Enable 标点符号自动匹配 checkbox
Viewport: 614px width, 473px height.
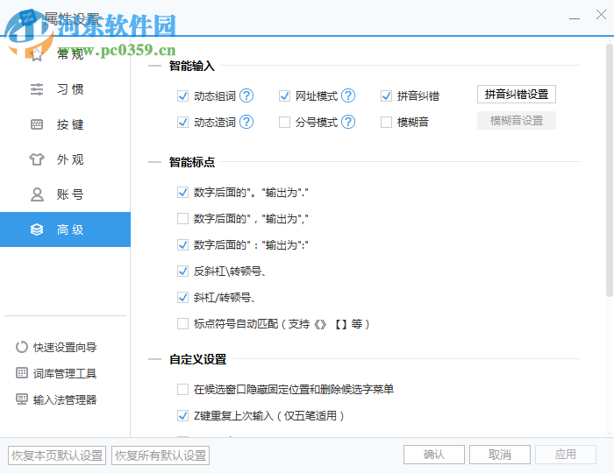[182, 324]
